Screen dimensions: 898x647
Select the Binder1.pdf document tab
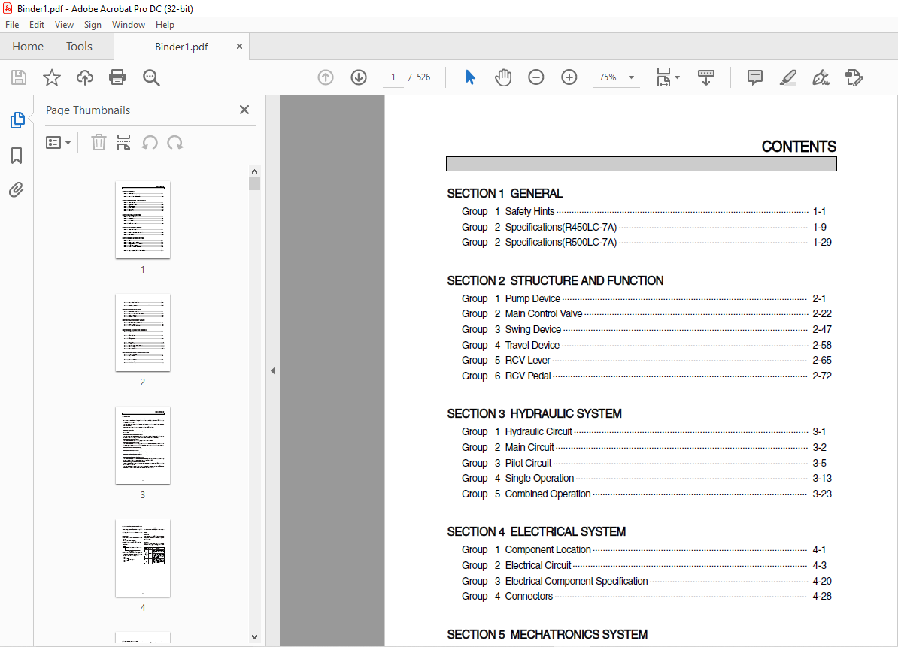(x=181, y=47)
